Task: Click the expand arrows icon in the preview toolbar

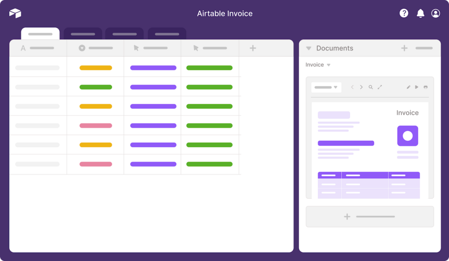Action: (380, 87)
